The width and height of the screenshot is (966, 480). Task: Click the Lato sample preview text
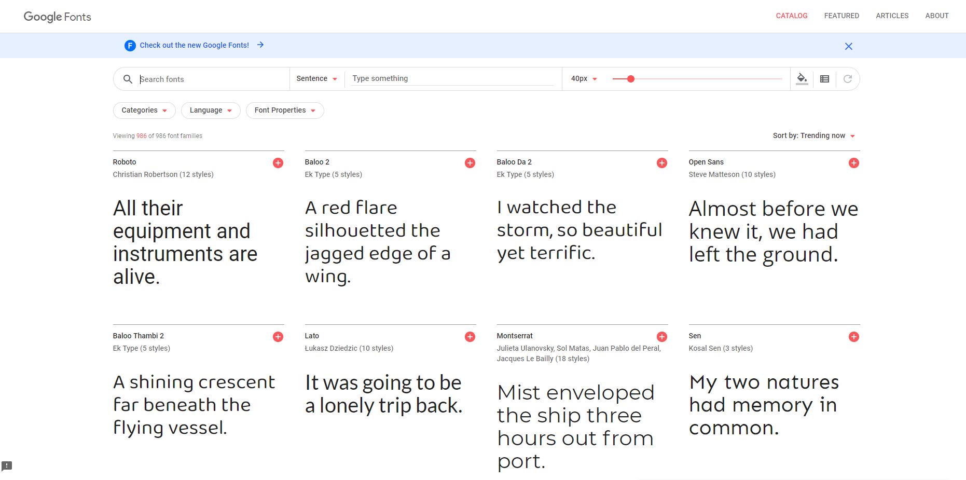(383, 394)
